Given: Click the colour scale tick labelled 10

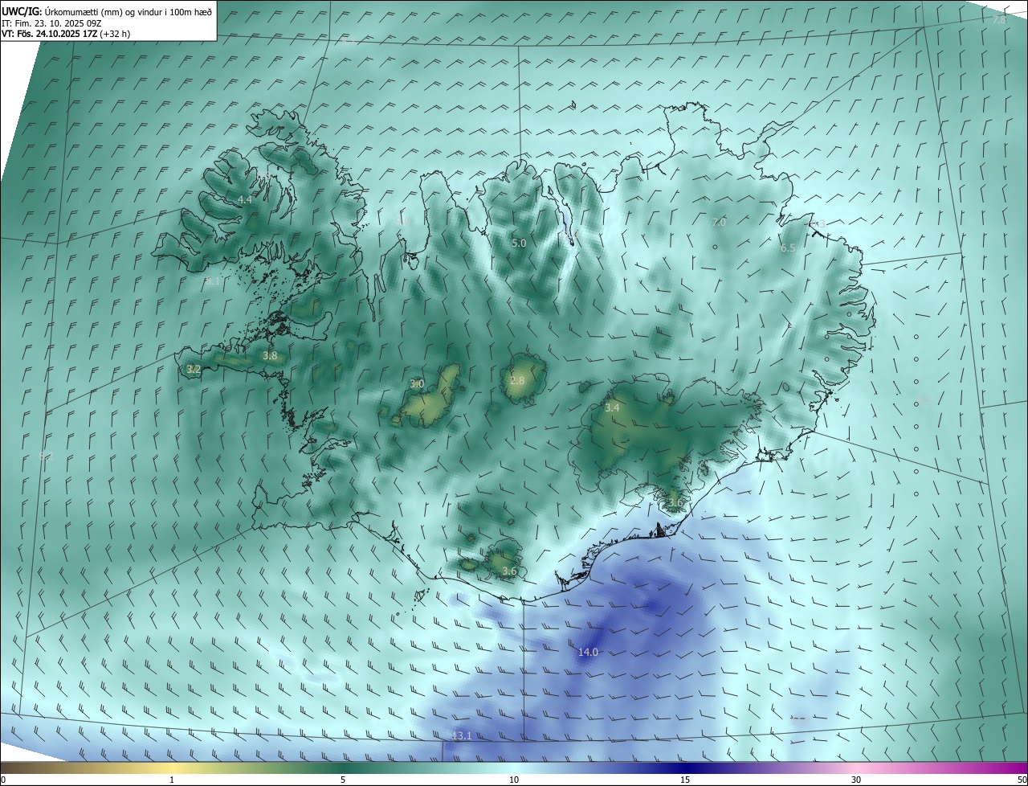Looking at the screenshot, I should [514, 780].
